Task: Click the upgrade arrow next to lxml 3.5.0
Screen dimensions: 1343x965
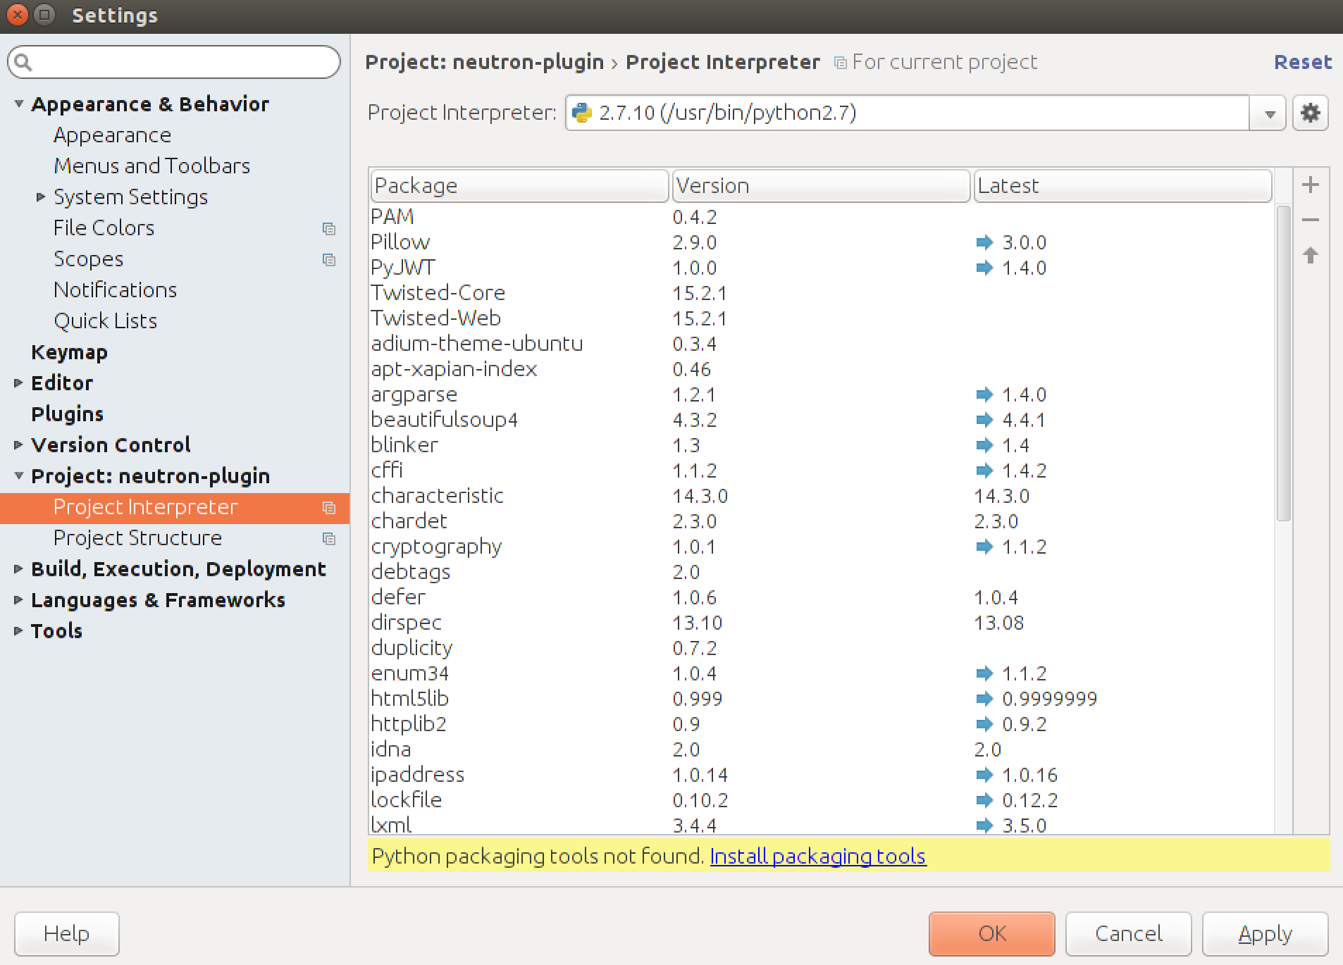Action: (x=984, y=826)
